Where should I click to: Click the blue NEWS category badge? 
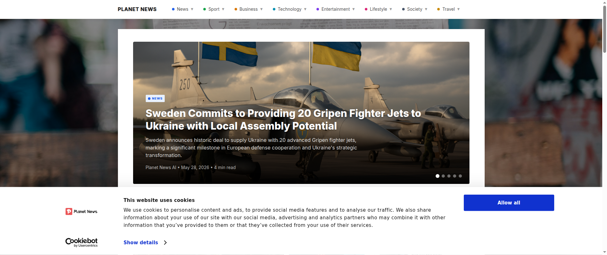point(155,99)
